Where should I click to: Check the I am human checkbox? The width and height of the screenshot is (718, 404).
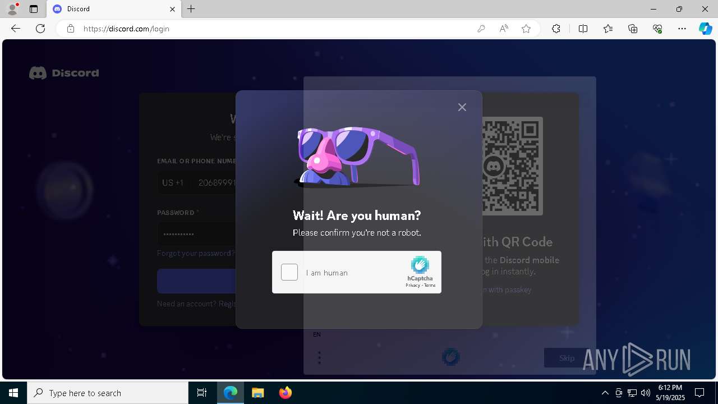click(289, 272)
